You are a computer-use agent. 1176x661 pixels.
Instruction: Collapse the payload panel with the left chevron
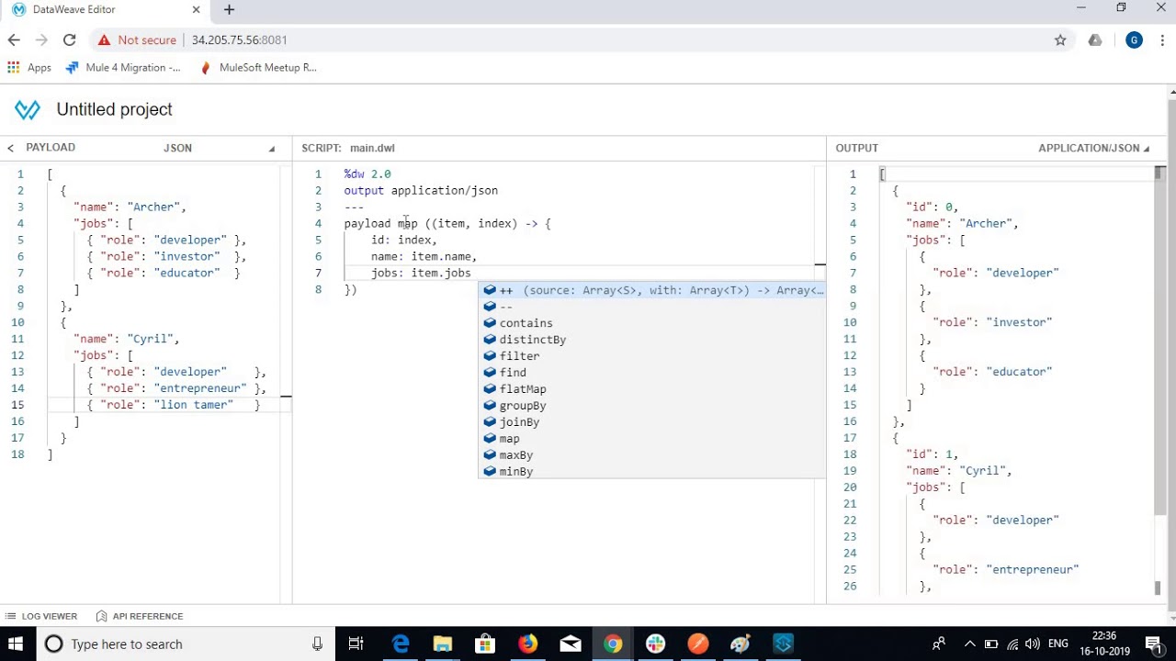pos(10,148)
